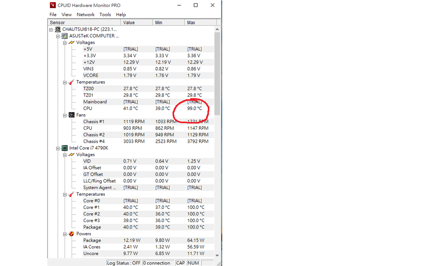Viewport: 423px width, 266px height.
Task: Select the GT Offset row
Action: click(x=148, y=174)
